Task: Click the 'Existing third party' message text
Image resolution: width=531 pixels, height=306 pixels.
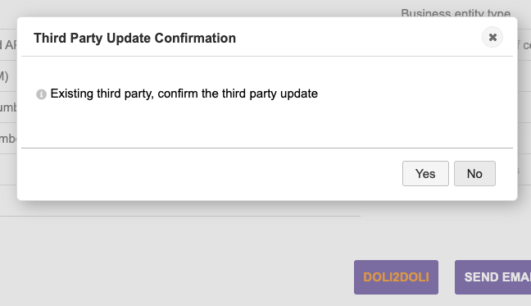Action: pos(184,94)
